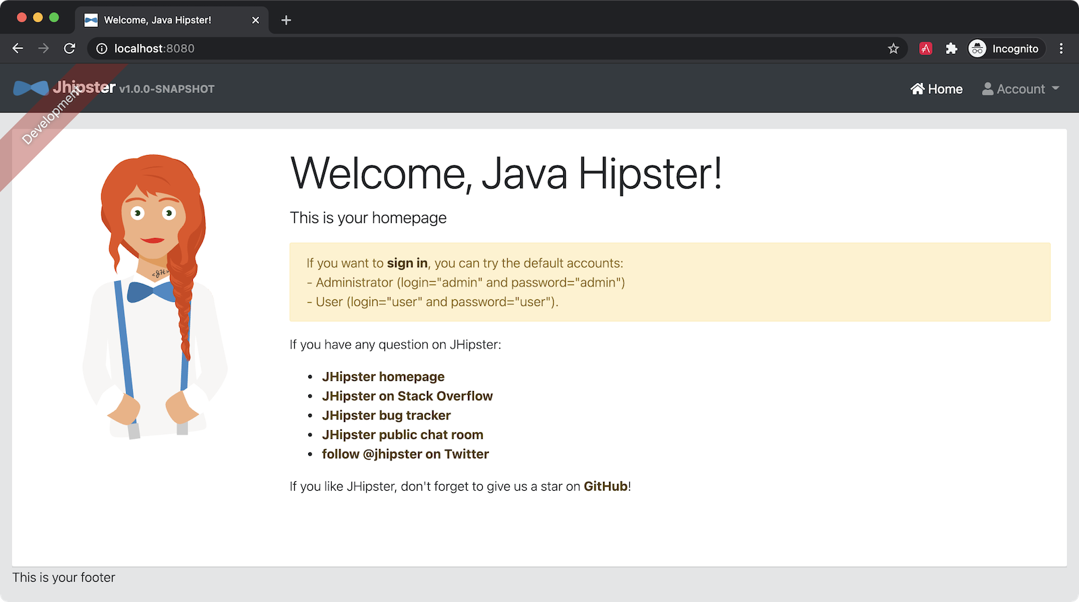The image size is (1079, 602).
Task: Click the JHipster bowtie logo icon
Action: click(x=31, y=88)
